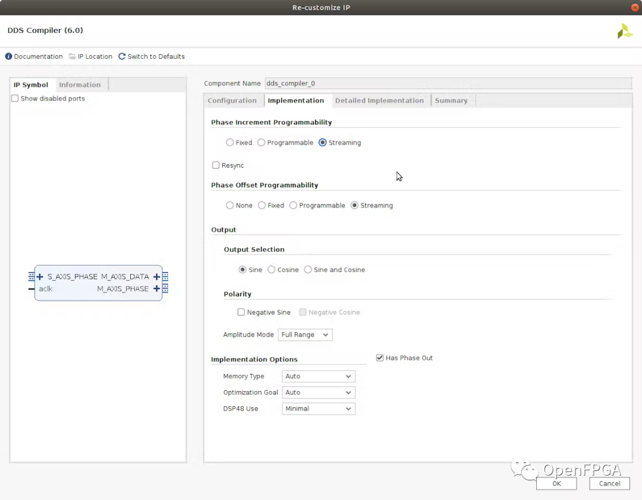Select None for phase offset
The image size is (642, 500).
click(229, 205)
